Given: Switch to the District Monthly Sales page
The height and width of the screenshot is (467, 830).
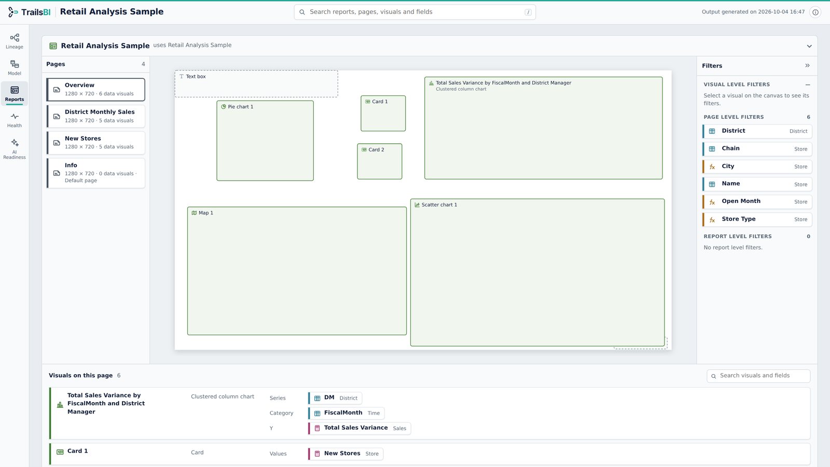Looking at the screenshot, I should (x=96, y=116).
